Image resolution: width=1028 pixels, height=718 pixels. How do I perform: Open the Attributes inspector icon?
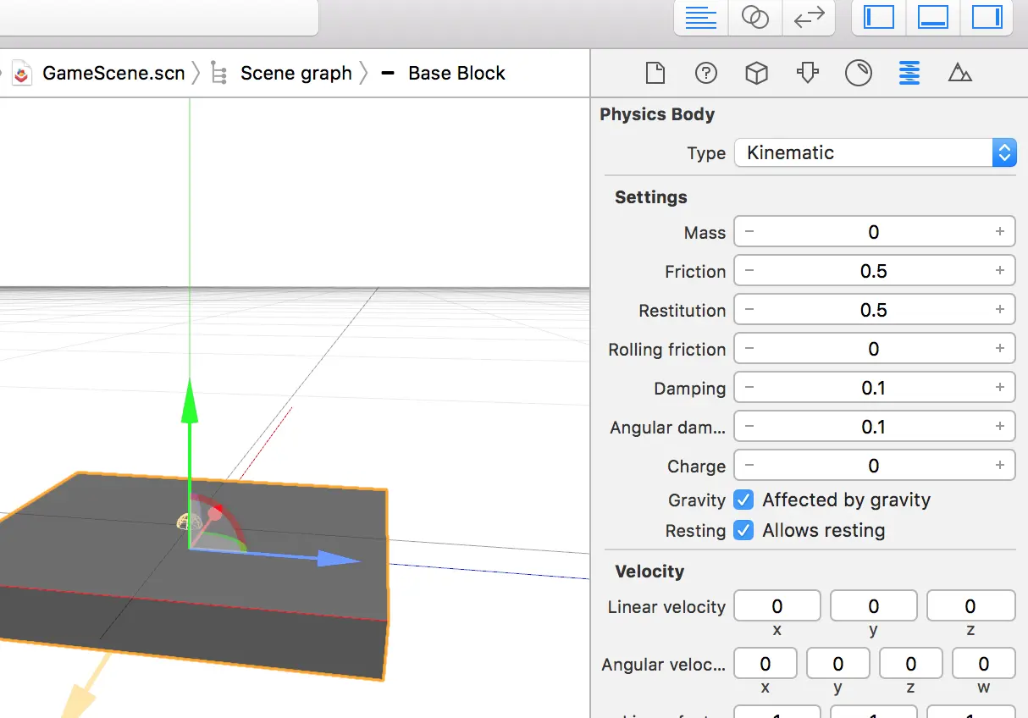point(807,73)
